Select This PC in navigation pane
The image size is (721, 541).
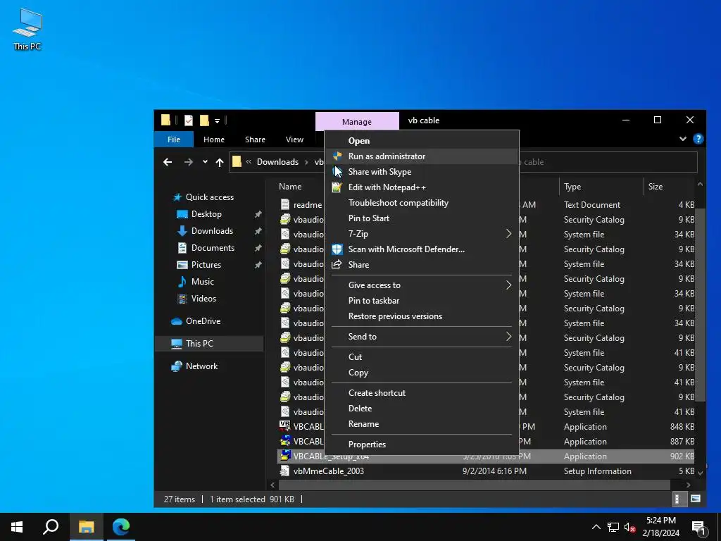click(x=209, y=344)
